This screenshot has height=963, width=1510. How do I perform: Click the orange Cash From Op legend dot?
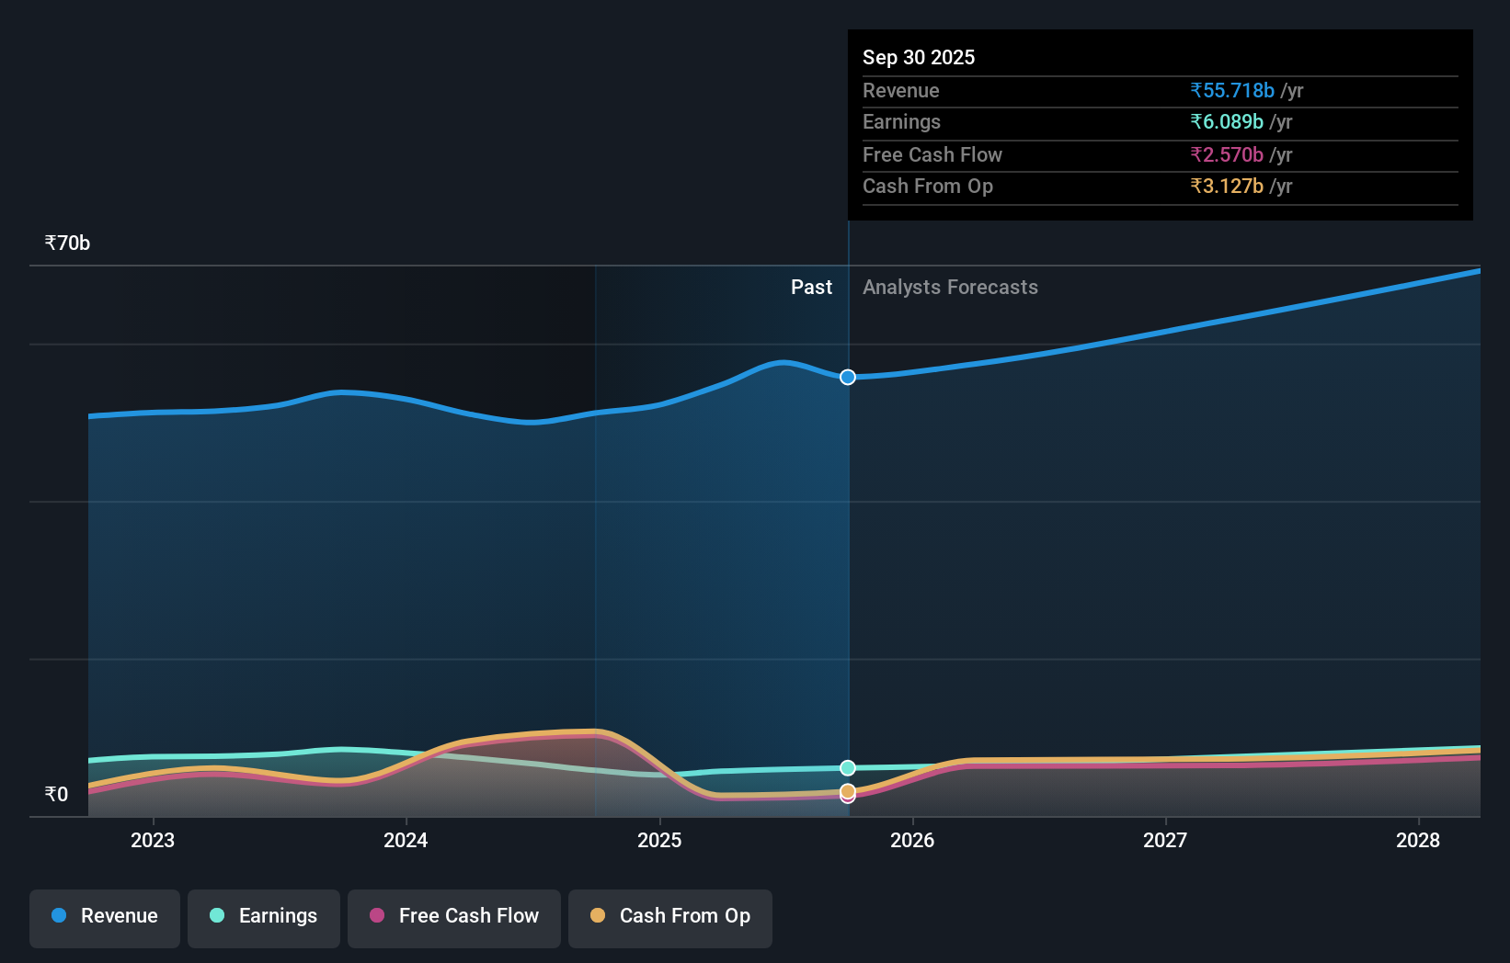coord(599,916)
